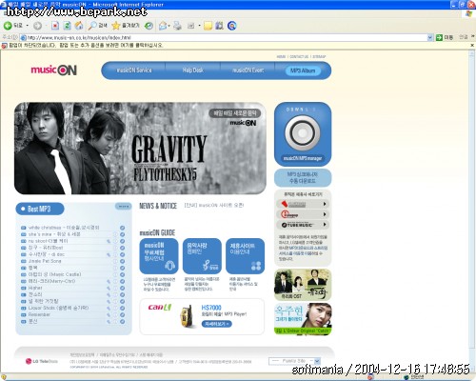The height and width of the screenshot is (381, 476).
Task: Click the CONTACT US link at page top
Action: 299,56
